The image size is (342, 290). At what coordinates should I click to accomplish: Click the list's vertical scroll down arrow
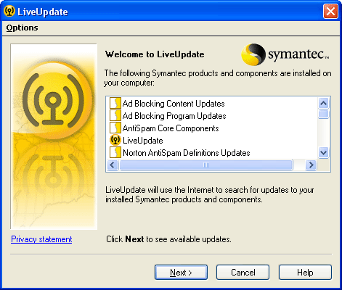(x=323, y=152)
